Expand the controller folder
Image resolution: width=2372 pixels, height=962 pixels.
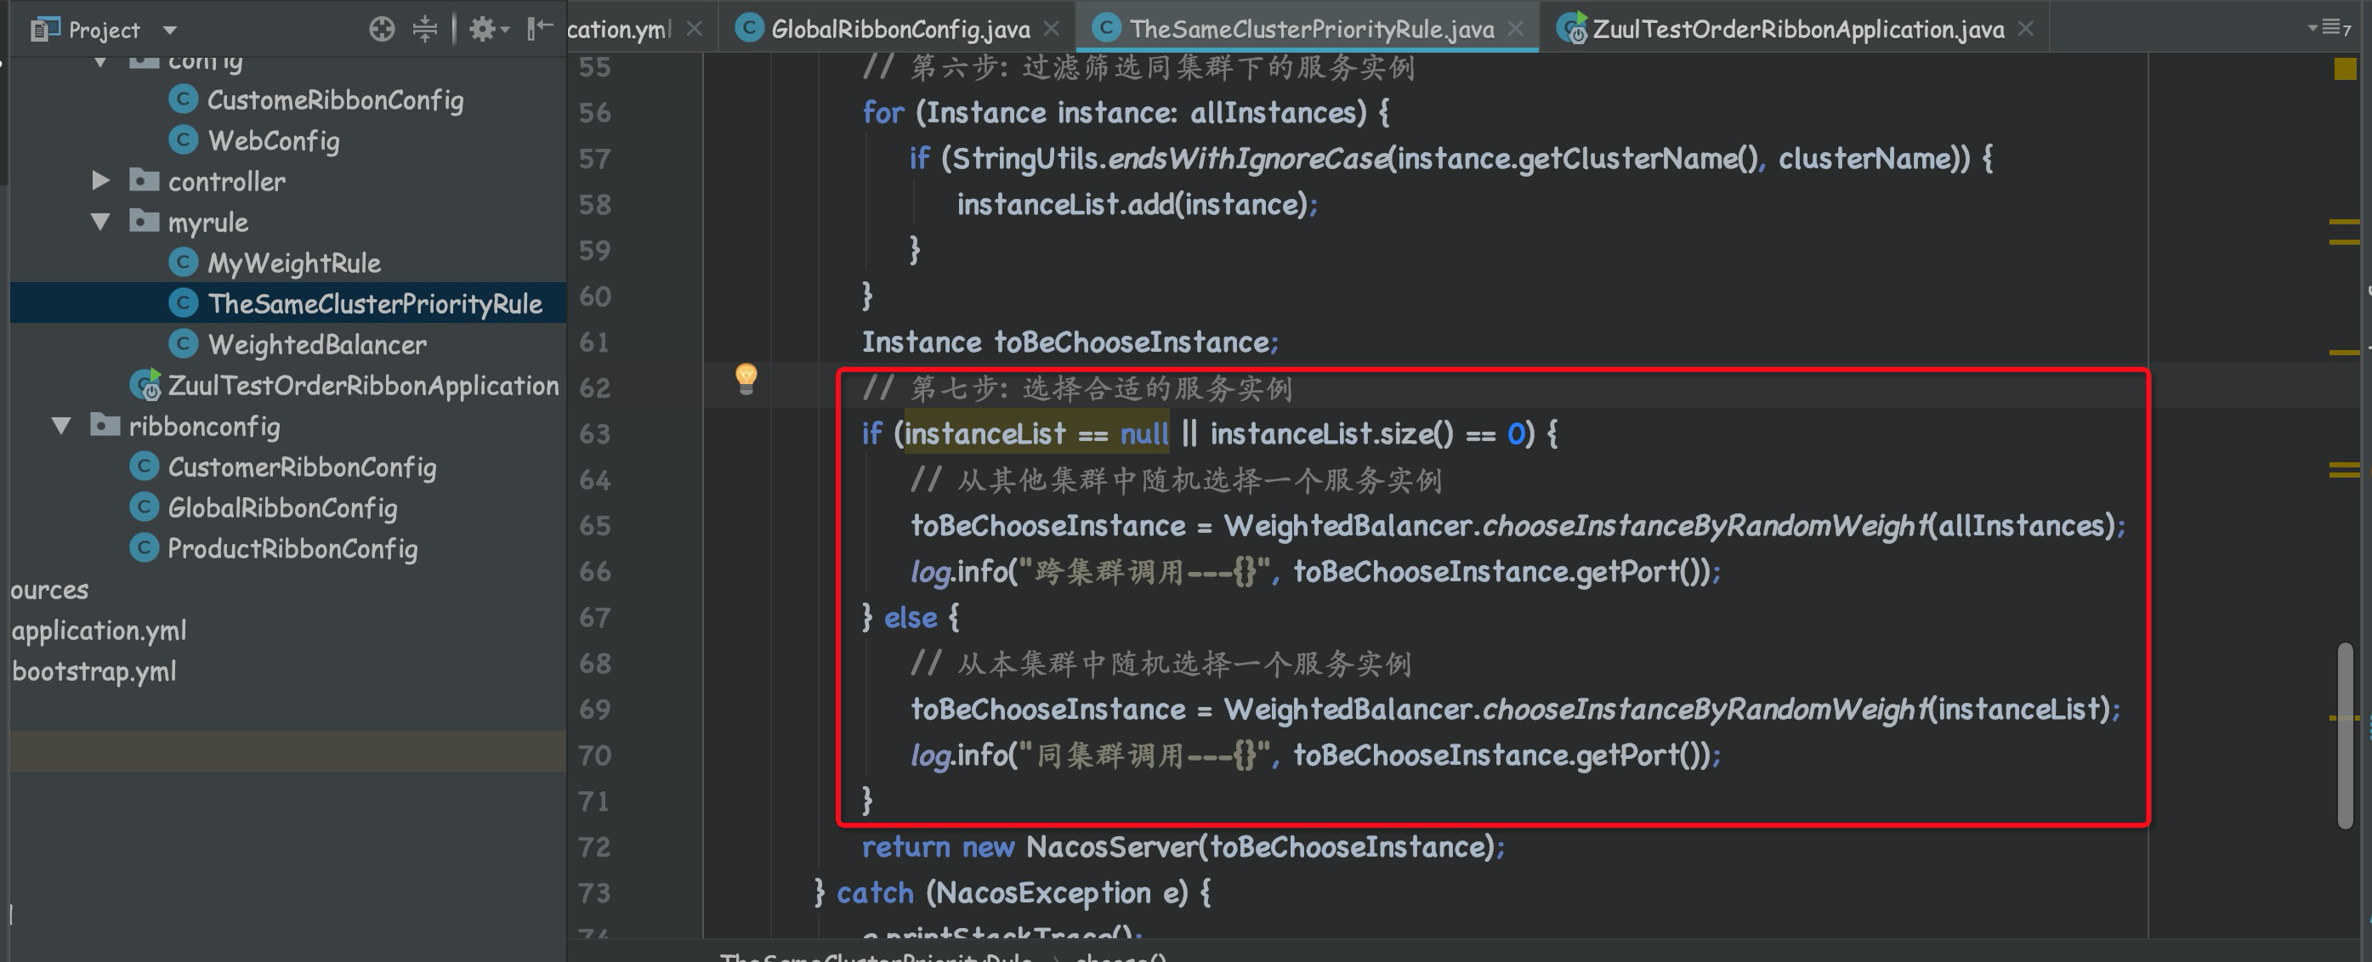[101, 181]
